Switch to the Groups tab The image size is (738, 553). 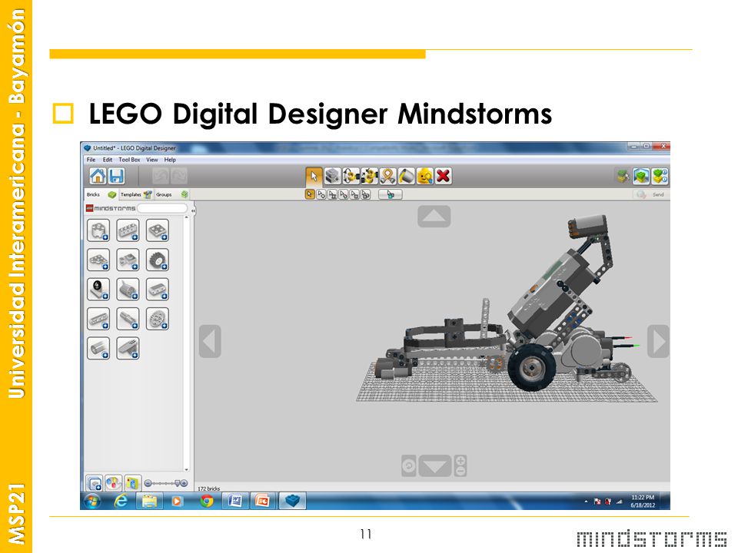coord(171,194)
